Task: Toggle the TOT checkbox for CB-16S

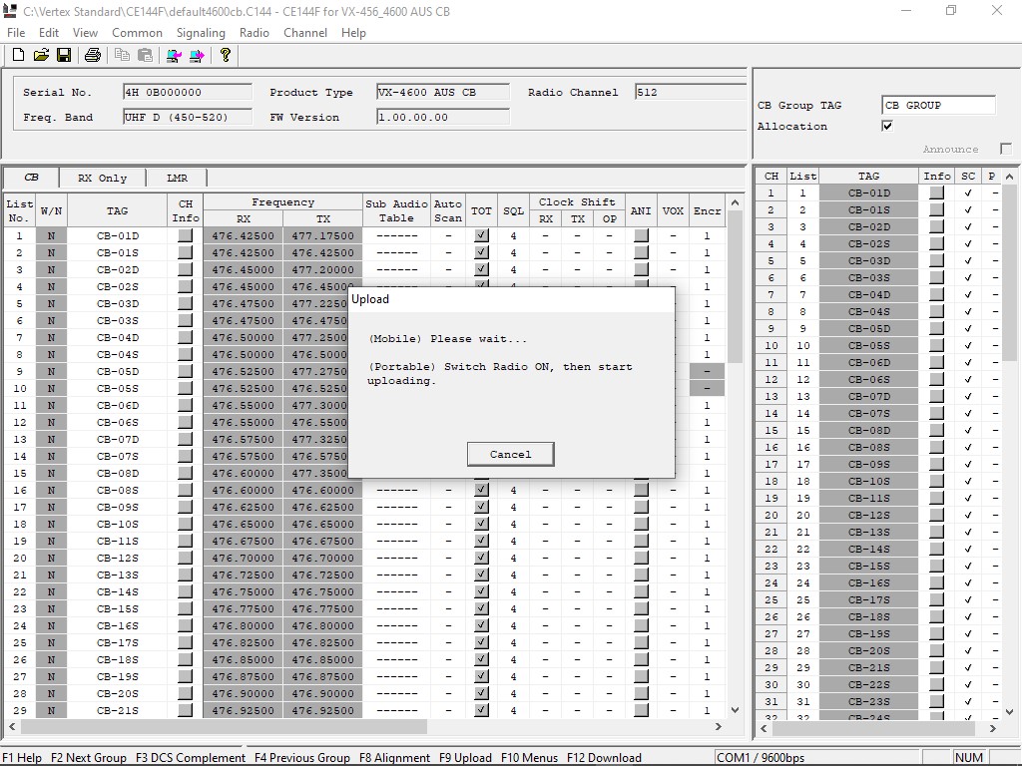Action: tap(481, 625)
